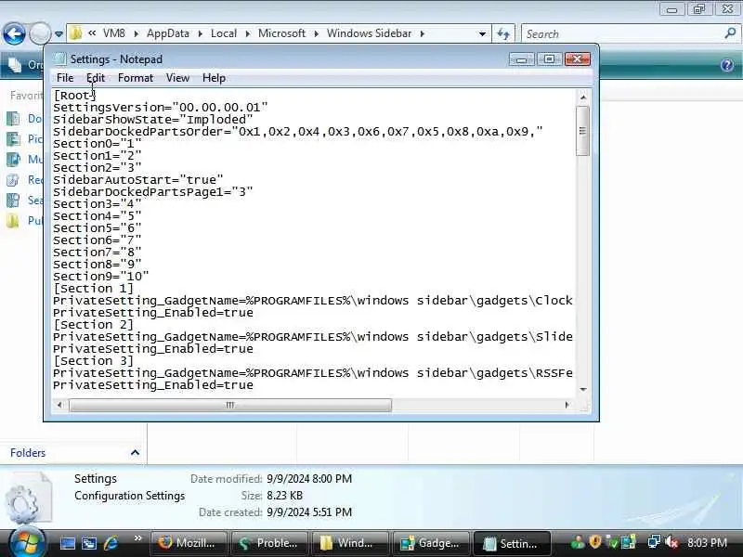This screenshot has width=743, height=557.
Task: Switch to Mozilla Firefox taskbar button
Action: (189, 543)
